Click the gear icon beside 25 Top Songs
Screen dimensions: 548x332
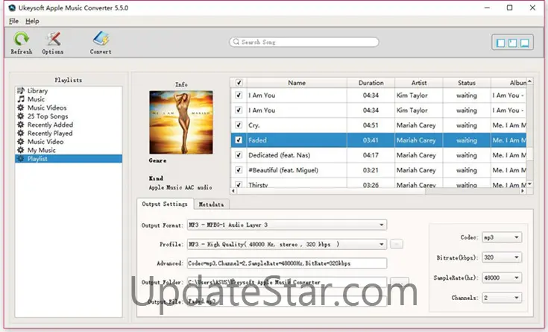pos(21,116)
